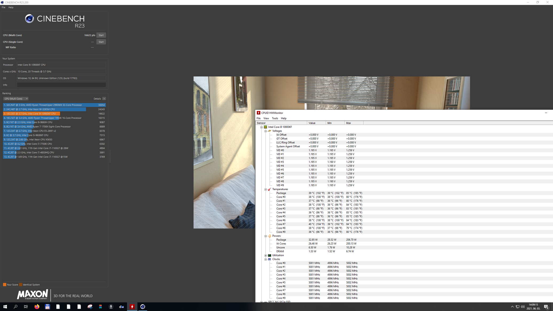Click the Processor field in Your System

[61, 65]
